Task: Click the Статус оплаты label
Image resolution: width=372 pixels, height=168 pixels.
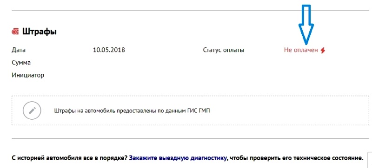Action: (x=224, y=50)
